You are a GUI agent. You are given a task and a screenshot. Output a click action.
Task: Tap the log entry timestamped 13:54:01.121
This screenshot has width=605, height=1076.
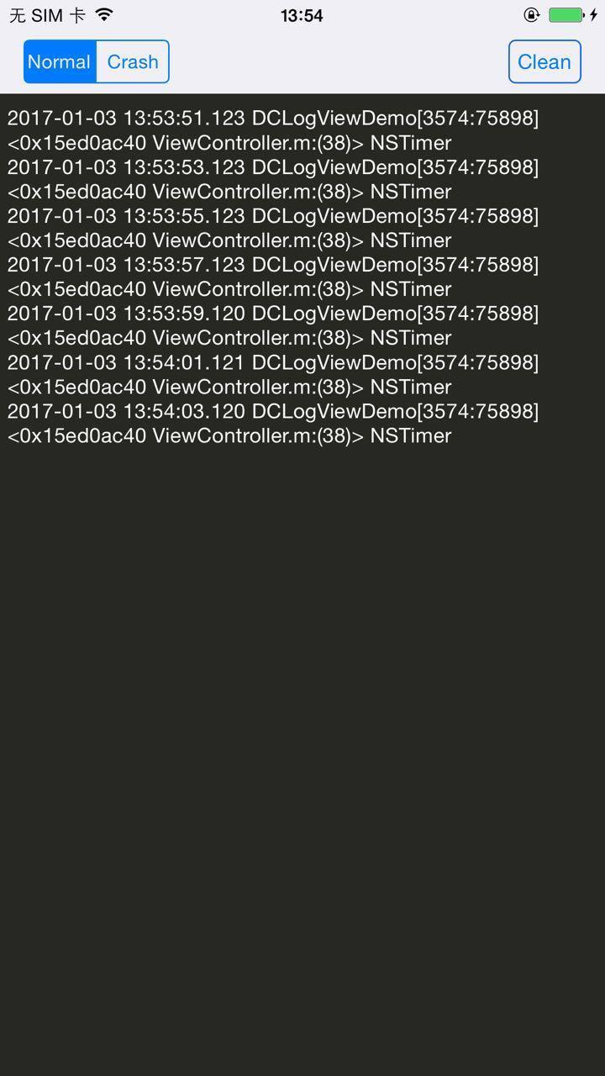point(273,374)
